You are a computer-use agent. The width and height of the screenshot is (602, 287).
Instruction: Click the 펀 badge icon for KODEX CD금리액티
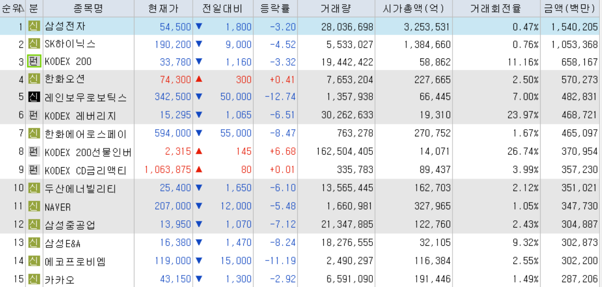click(34, 170)
